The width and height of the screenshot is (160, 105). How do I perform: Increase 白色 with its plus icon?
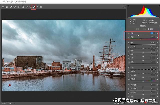click(x=157, y=59)
